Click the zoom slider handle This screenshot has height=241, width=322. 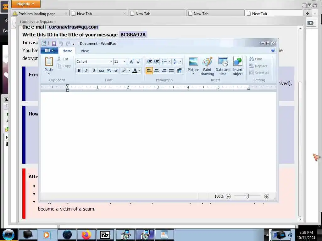247,196
